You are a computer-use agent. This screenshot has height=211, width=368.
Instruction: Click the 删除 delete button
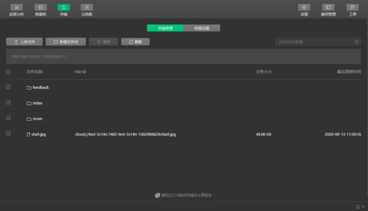click(104, 42)
